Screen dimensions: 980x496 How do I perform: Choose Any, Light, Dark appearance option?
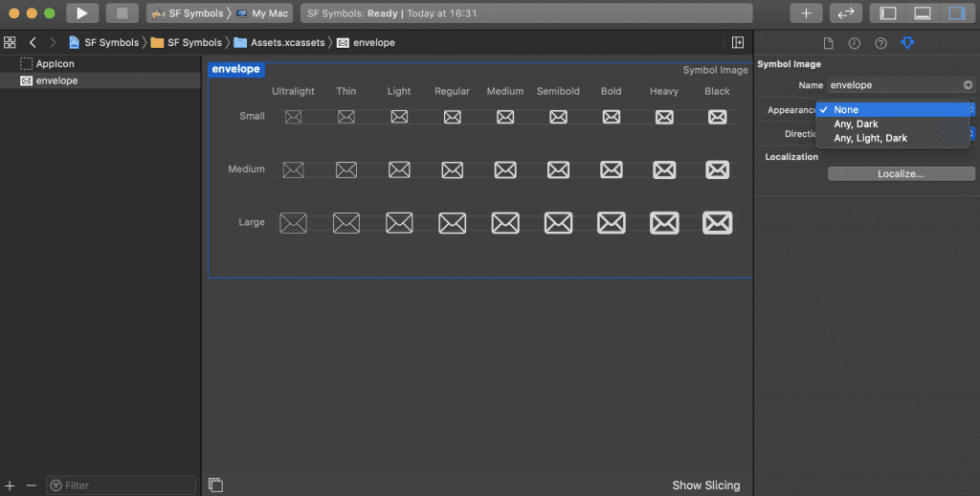point(893,138)
